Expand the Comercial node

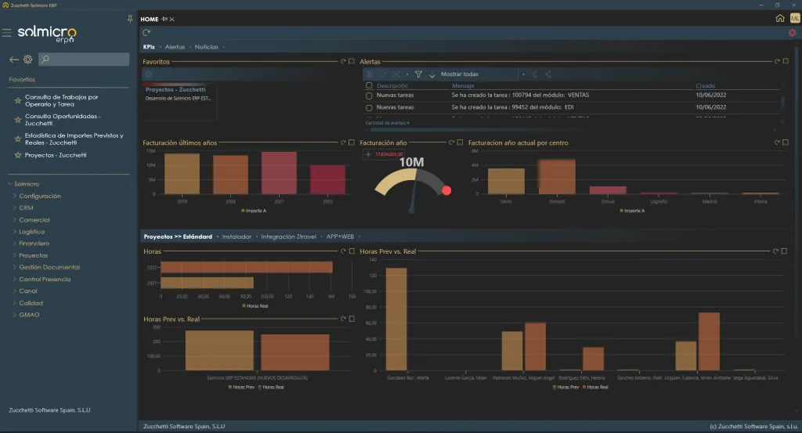click(x=15, y=220)
